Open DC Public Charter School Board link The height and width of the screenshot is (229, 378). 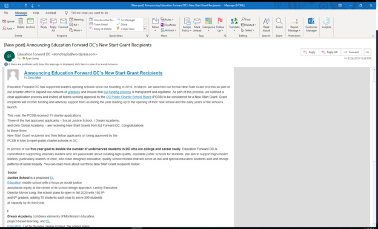pyautogui.click(x=129, y=97)
